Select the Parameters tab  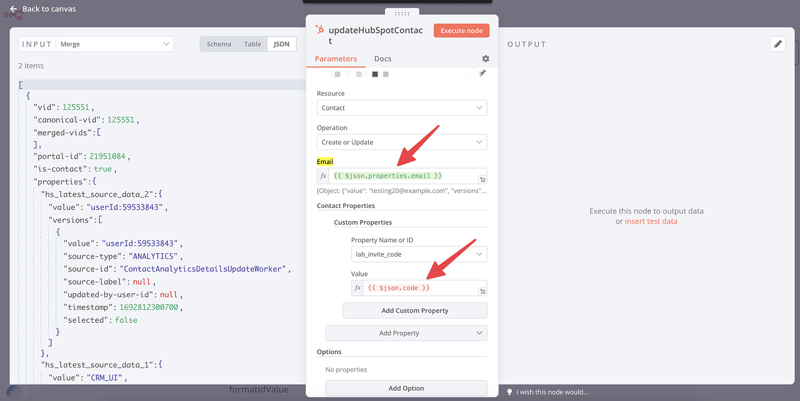click(x=336, y=59)
